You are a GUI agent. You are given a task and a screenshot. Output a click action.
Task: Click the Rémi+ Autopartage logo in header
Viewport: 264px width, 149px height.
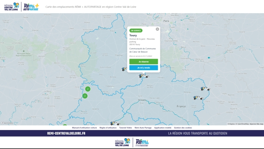pyautogui.click(x=31, y=6)
